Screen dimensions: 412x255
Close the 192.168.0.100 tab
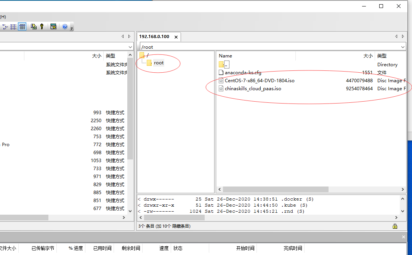(x=176, y=37)
